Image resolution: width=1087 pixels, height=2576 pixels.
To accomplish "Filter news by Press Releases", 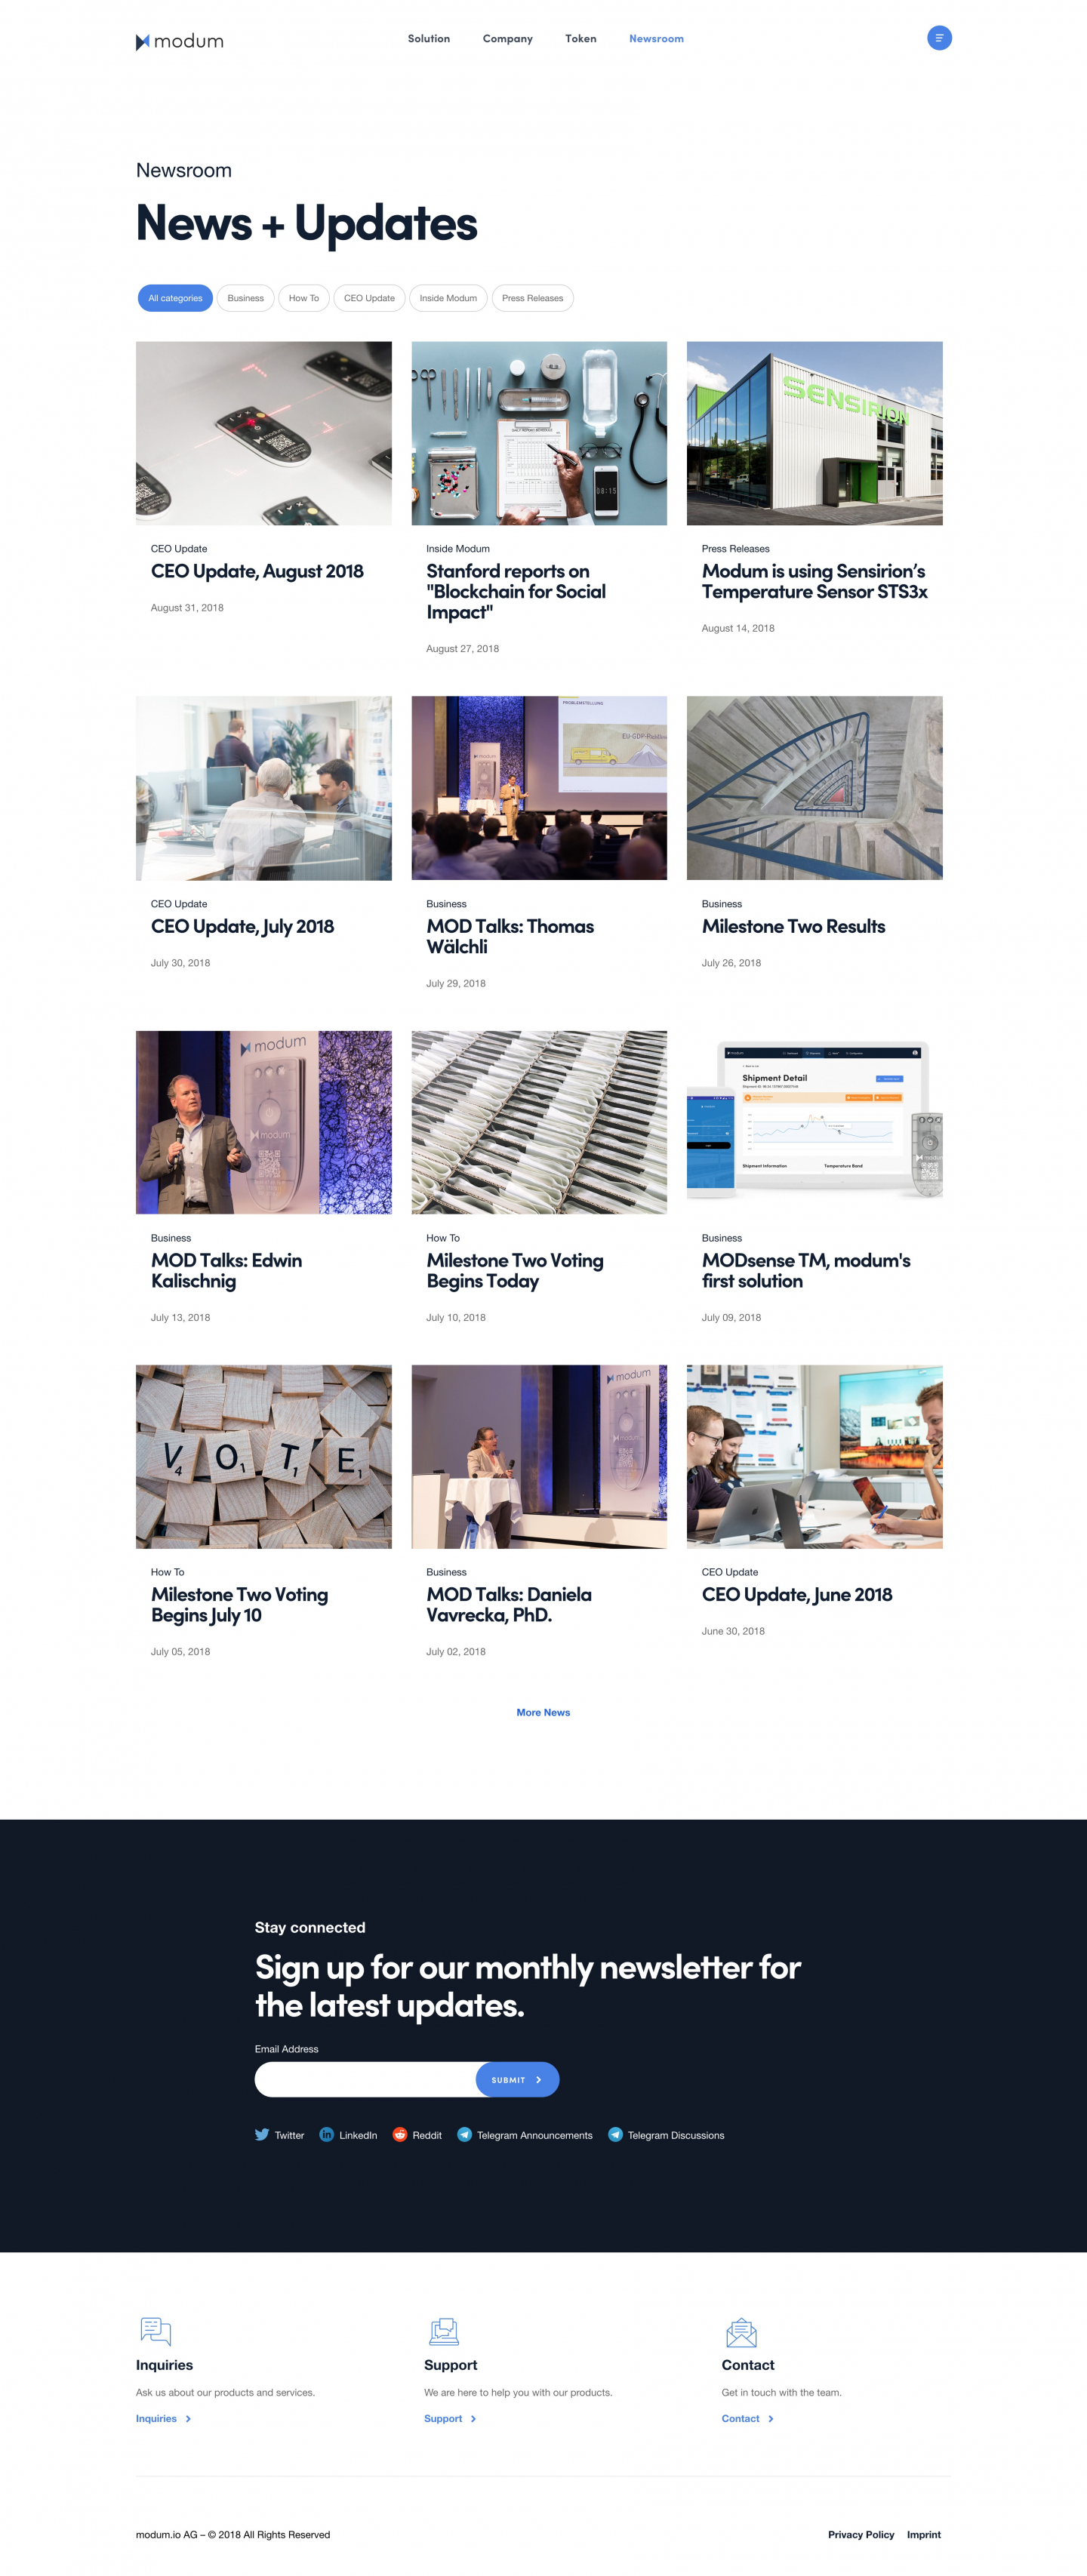I will 532,298.
